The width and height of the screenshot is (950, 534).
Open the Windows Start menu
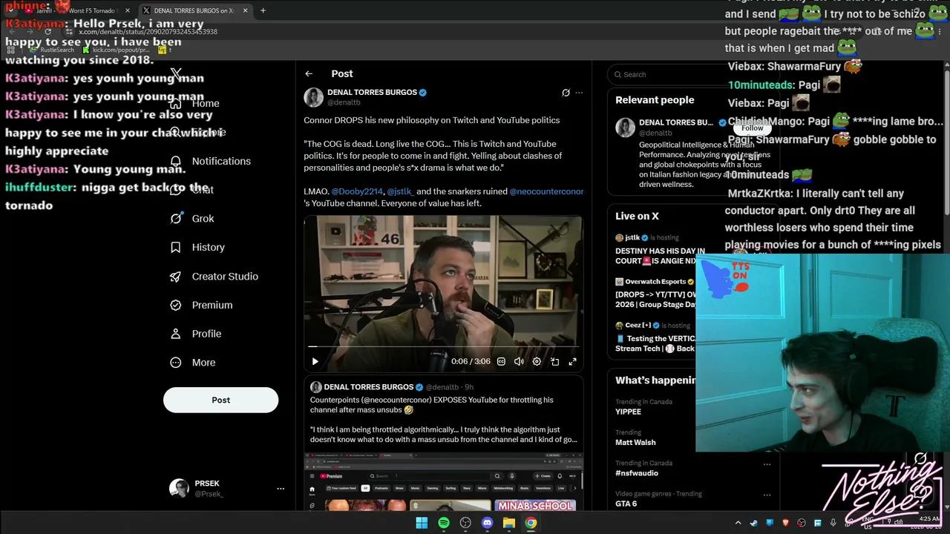(x=422, y=523)
